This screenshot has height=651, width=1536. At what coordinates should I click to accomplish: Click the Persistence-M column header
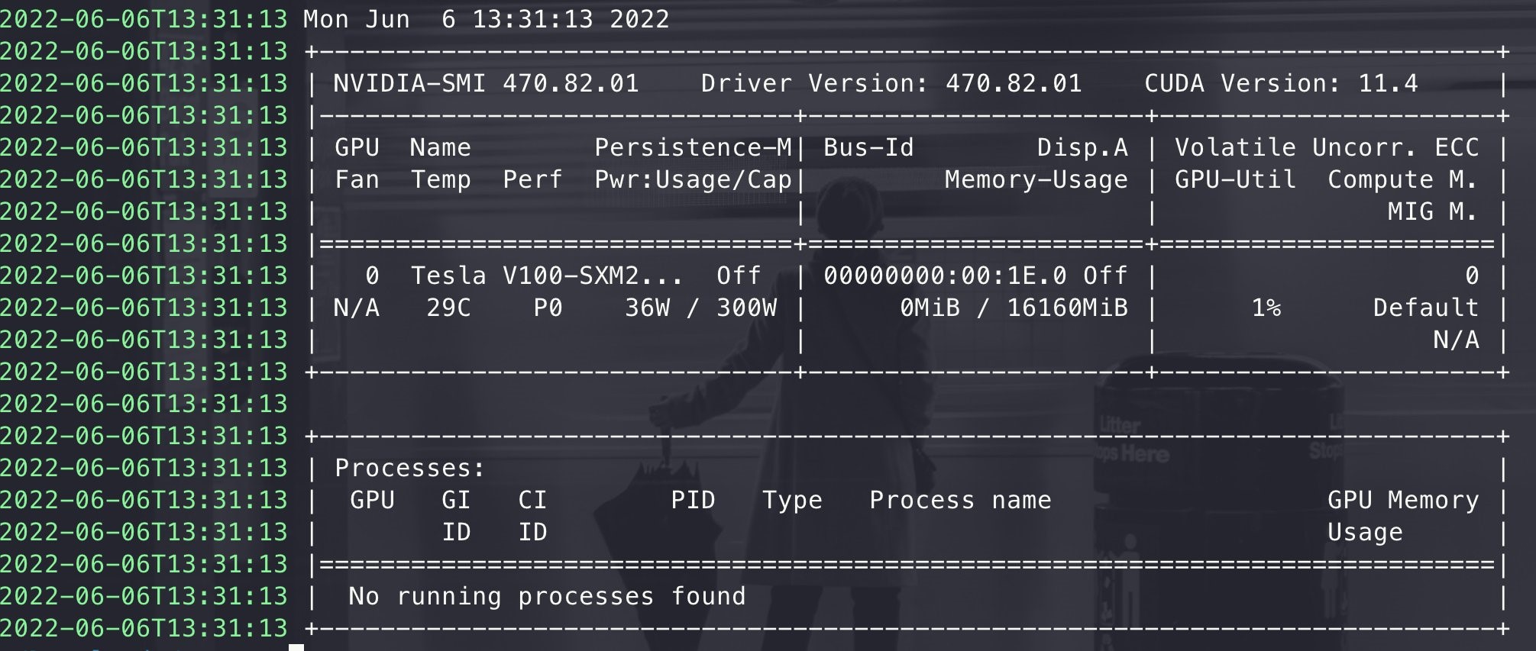point(693,147)
